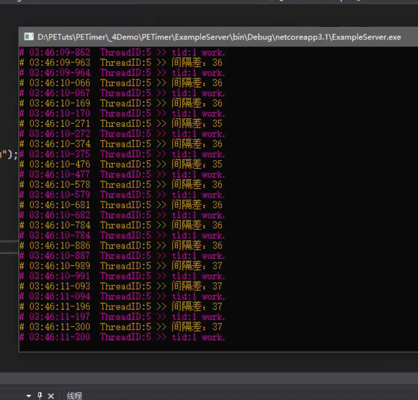Close the bottom-left tool panel with X

(51, 396)
